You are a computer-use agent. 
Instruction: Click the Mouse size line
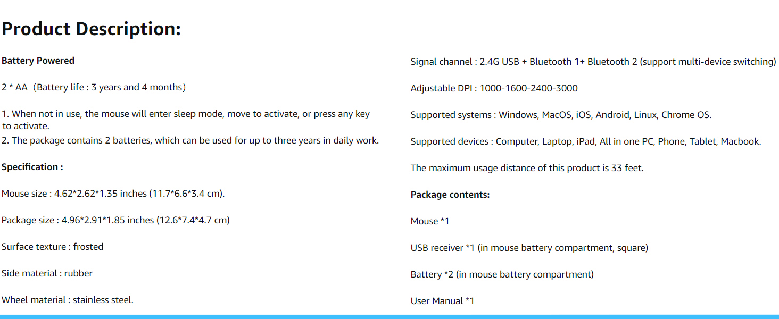pyautogui.click(x=113, y=194)
